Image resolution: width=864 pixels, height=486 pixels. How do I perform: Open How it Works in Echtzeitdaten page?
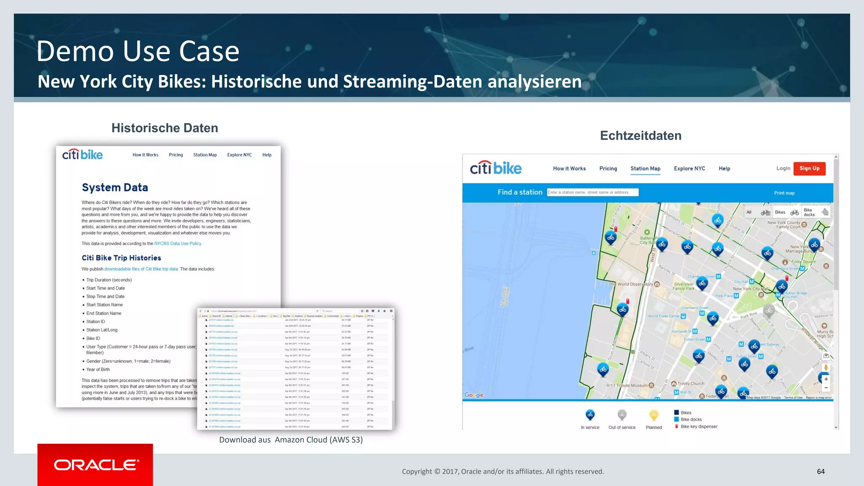569,168
